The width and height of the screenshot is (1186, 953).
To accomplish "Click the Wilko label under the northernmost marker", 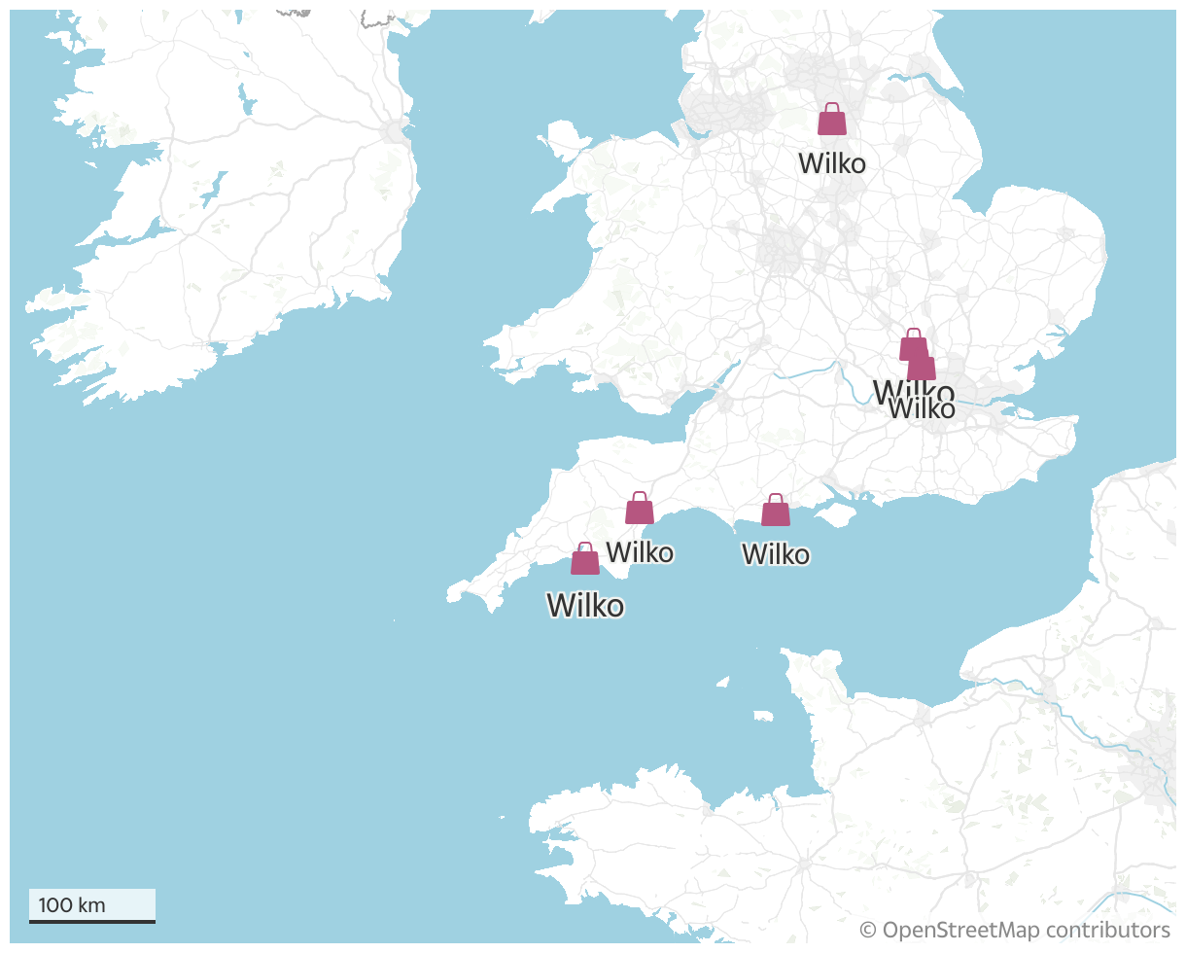I will point(832,163).
